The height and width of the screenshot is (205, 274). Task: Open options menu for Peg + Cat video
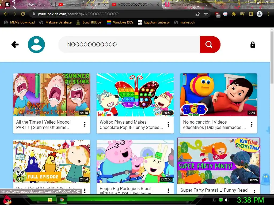pyautogui.click(x=85, y=191)
